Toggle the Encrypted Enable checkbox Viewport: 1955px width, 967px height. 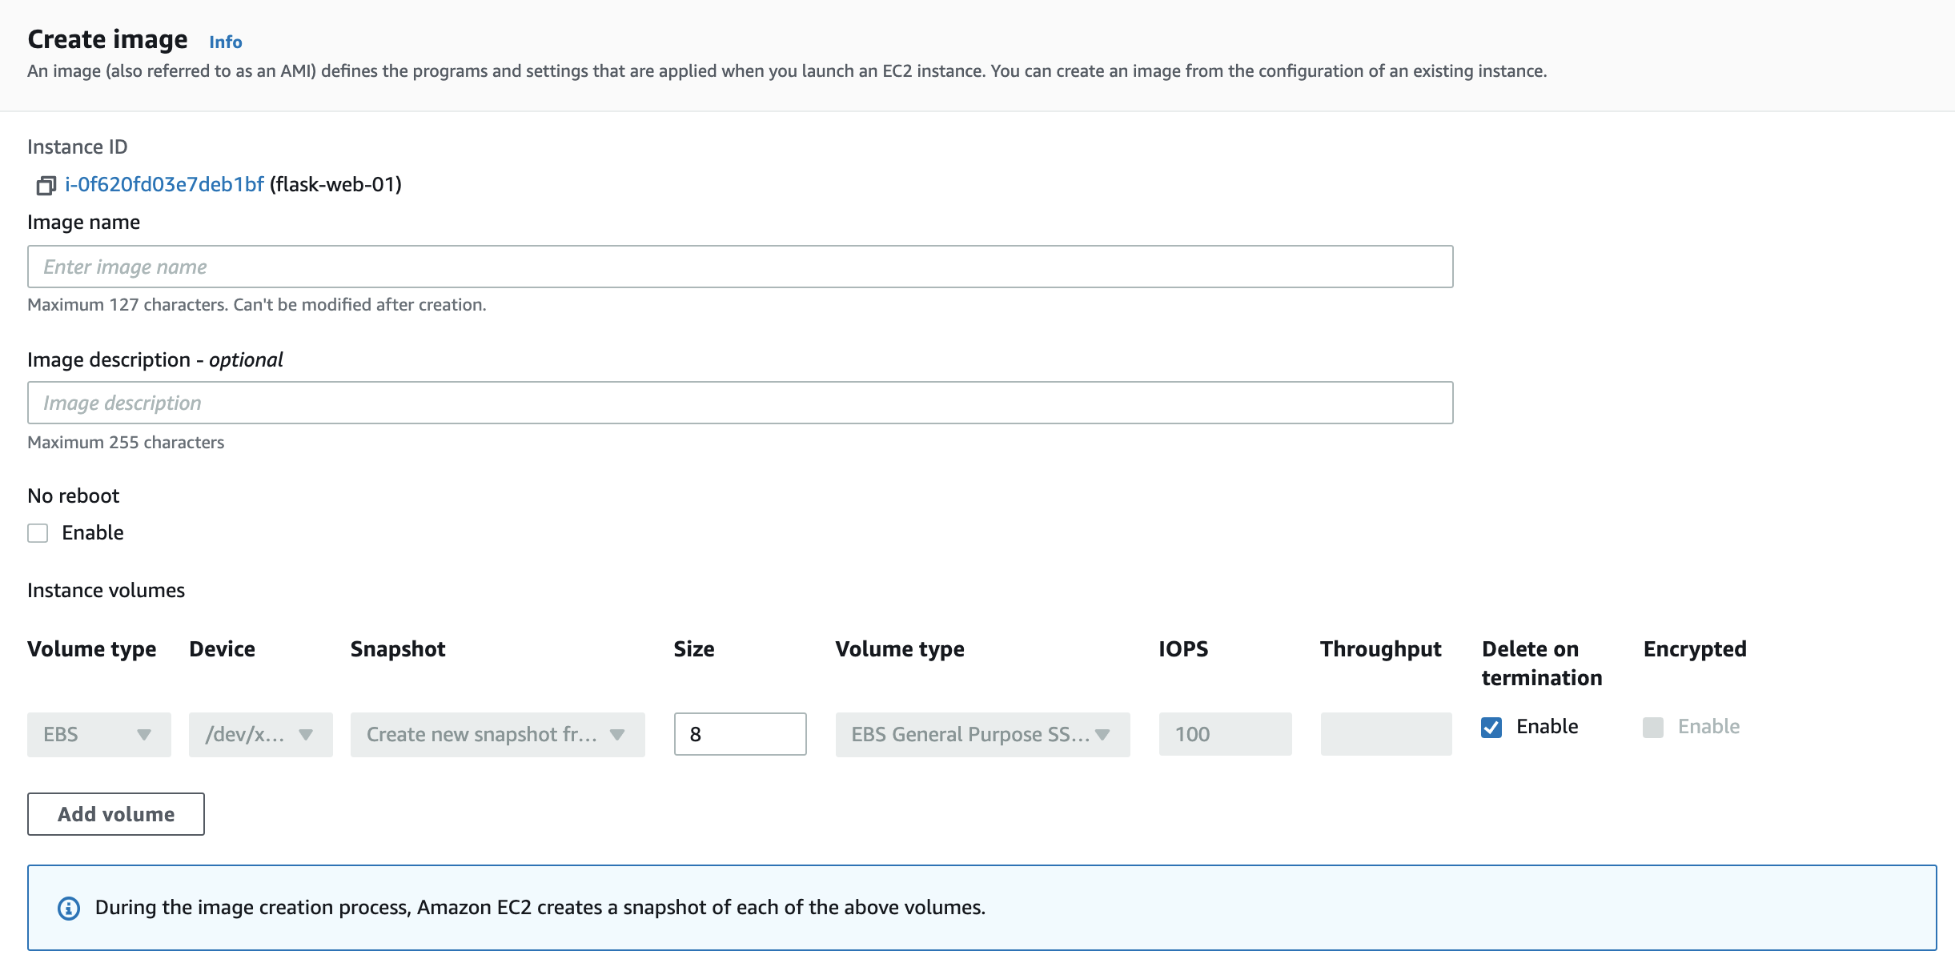[x=1653, y=727]
